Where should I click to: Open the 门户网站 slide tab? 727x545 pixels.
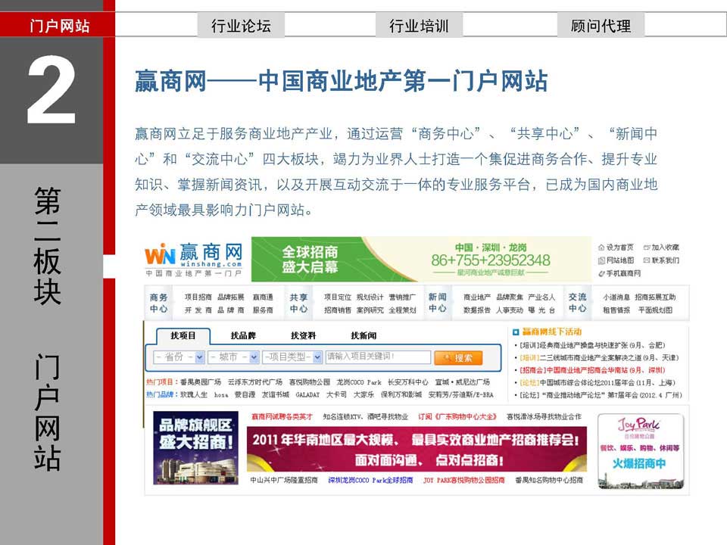(58, 25)
